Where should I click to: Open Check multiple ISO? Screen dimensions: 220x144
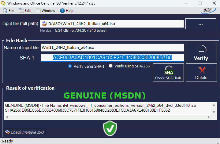point(25,132)
